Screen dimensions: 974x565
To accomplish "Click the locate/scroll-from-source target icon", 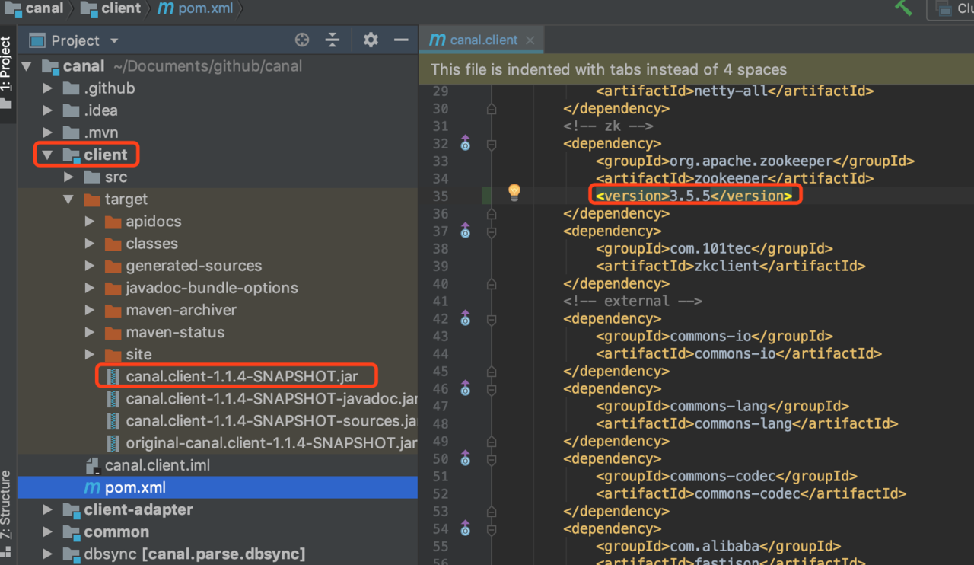I will pyautogui.click(x=302, y=40).
